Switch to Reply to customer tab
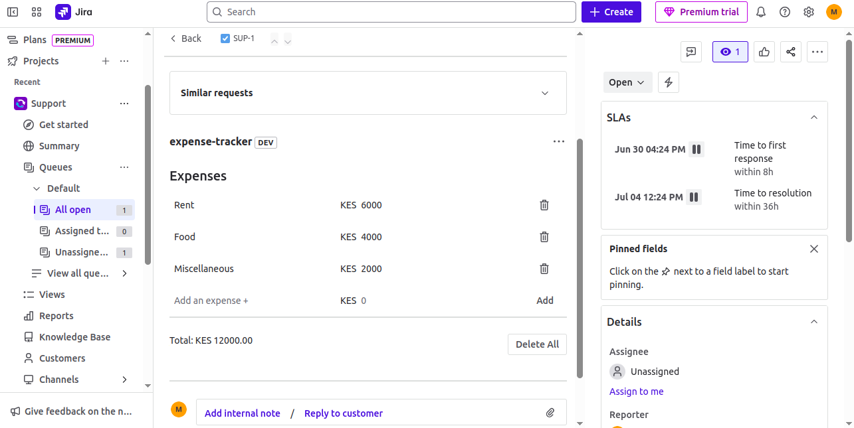 [x=343, y=413]
